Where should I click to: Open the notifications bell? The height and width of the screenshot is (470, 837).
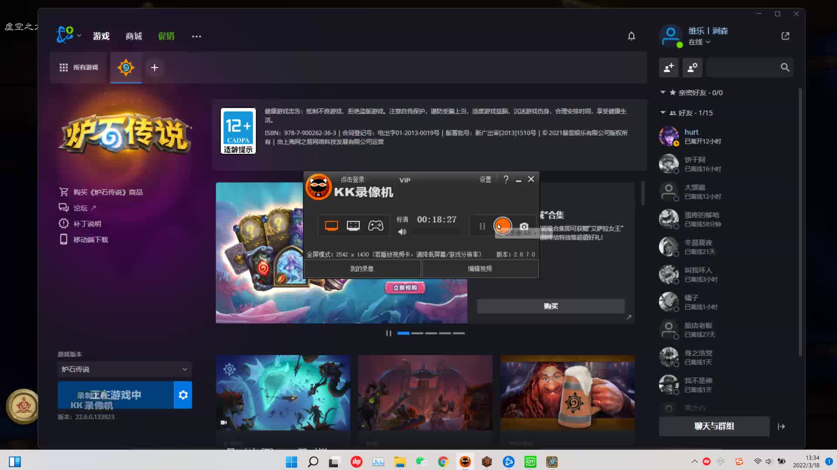point(631,36)
